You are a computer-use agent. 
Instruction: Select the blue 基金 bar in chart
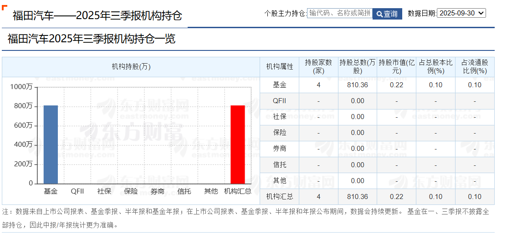coord(51,144)
